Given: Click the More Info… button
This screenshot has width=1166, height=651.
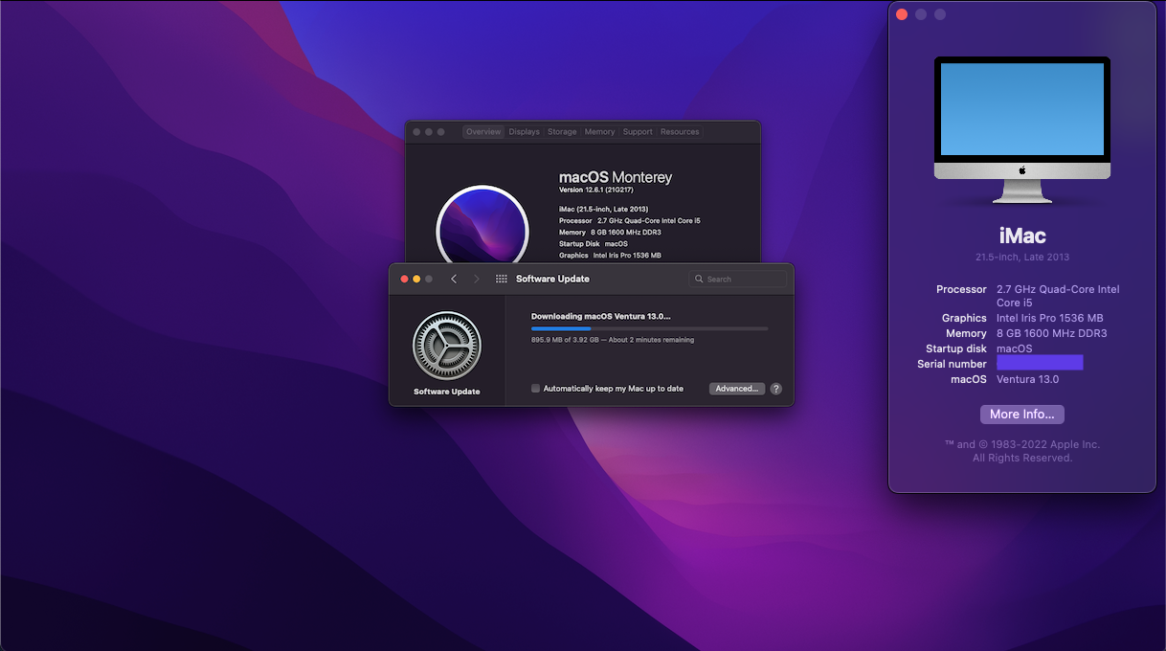Looking at the screenshot, I should [x=1022, y=415].
